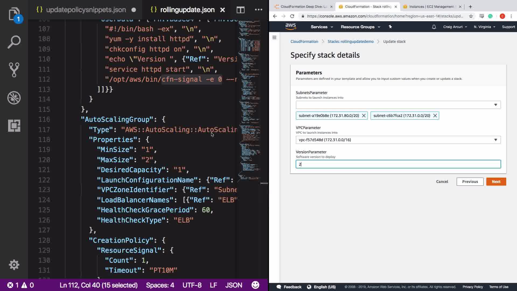Viewport: 517px width, 291px height.
Task: Switch to Instances EC2 Management browser tab
Action: pos(431,7)
